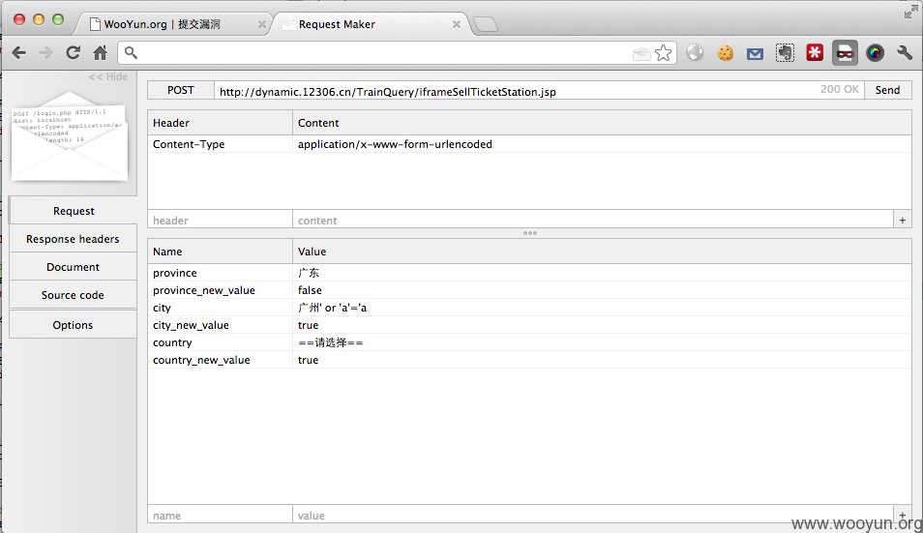Click the pane splitter dots handle

[x=530, y=233]
